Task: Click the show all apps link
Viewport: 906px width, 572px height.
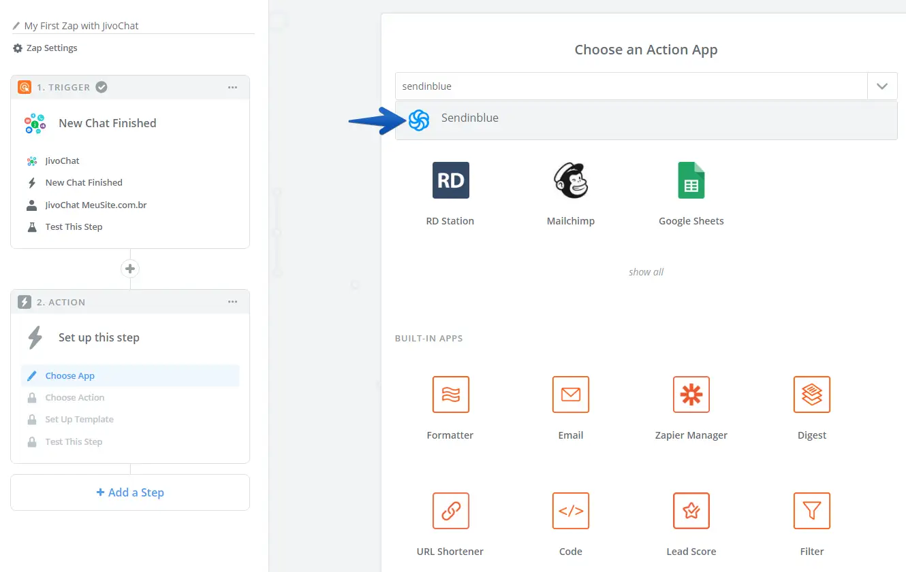Action: pos(646,272)
